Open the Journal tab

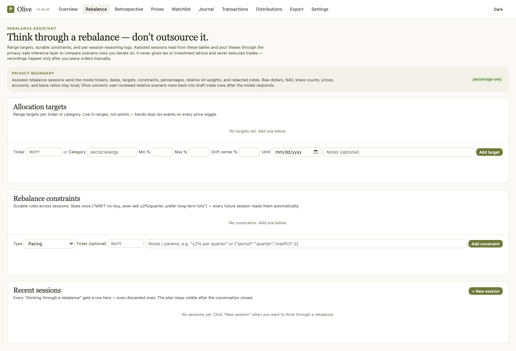coord(206,9)
